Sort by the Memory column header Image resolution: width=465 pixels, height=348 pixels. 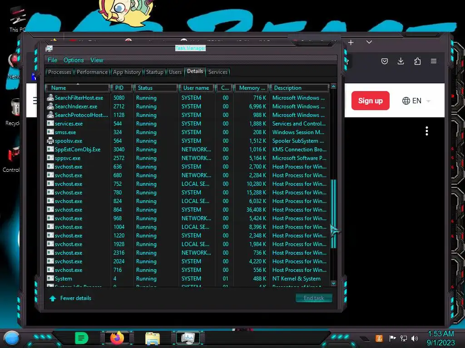coord(252,88)
